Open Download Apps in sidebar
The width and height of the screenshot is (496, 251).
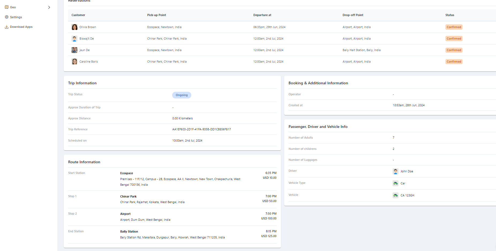pos(21,27)
